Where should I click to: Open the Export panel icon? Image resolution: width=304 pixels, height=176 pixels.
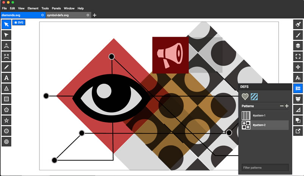[298, 131]
